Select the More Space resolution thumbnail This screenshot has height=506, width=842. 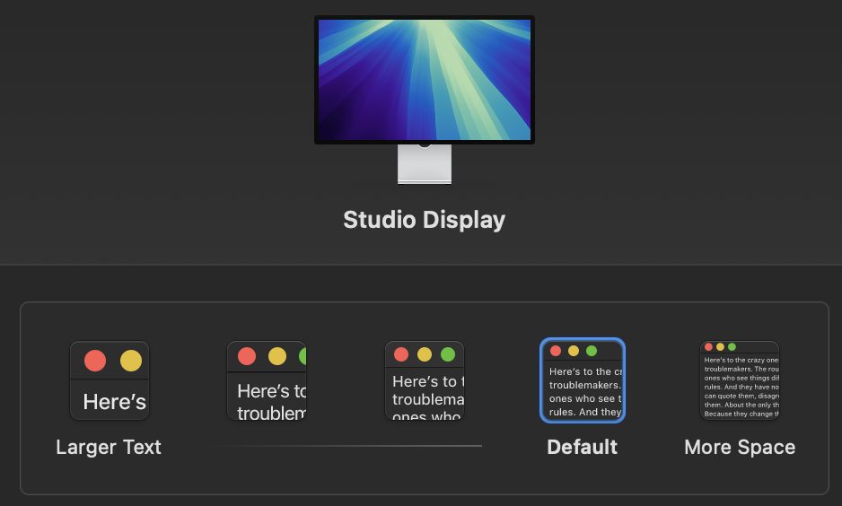[740, 380]
